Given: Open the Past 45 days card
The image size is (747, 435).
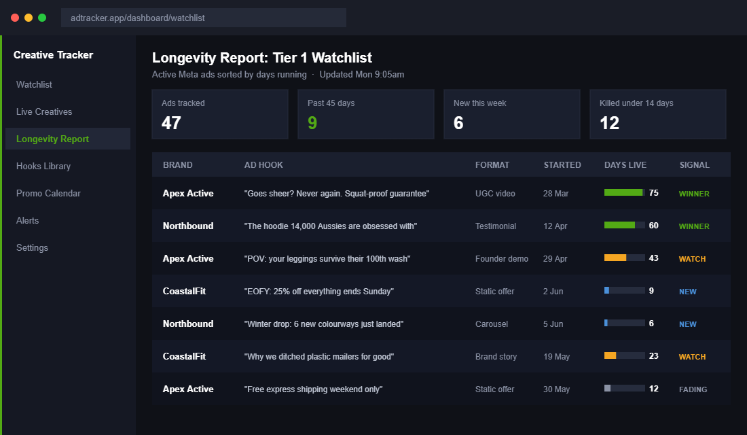Looking at the screenshot, I should (366, 114).
